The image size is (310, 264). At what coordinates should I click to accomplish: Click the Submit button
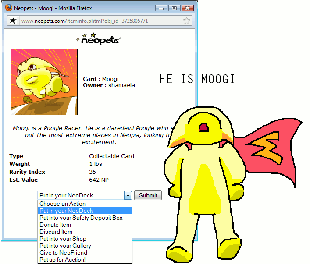[148, 195]
